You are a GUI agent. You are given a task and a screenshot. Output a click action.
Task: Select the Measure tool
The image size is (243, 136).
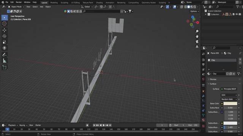[x=4, y=61]
